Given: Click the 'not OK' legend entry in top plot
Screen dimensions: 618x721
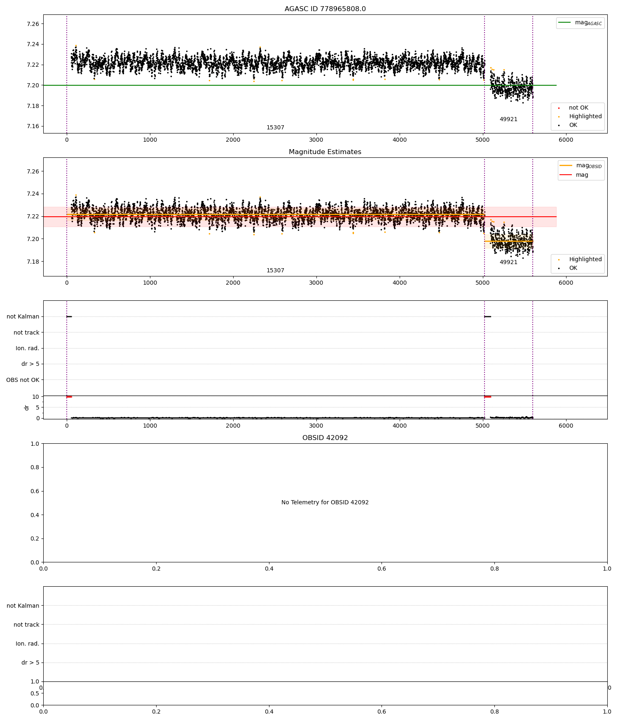Looking at the screenshot, I should click(574, 108).
